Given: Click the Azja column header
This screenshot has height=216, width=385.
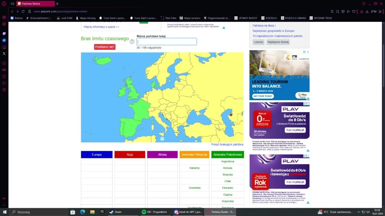Looking at the screenshot, I should point(130,154).
